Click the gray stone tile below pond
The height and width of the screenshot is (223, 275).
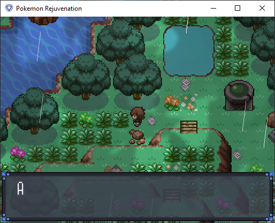pyautogui.click(x=186, y=84)
